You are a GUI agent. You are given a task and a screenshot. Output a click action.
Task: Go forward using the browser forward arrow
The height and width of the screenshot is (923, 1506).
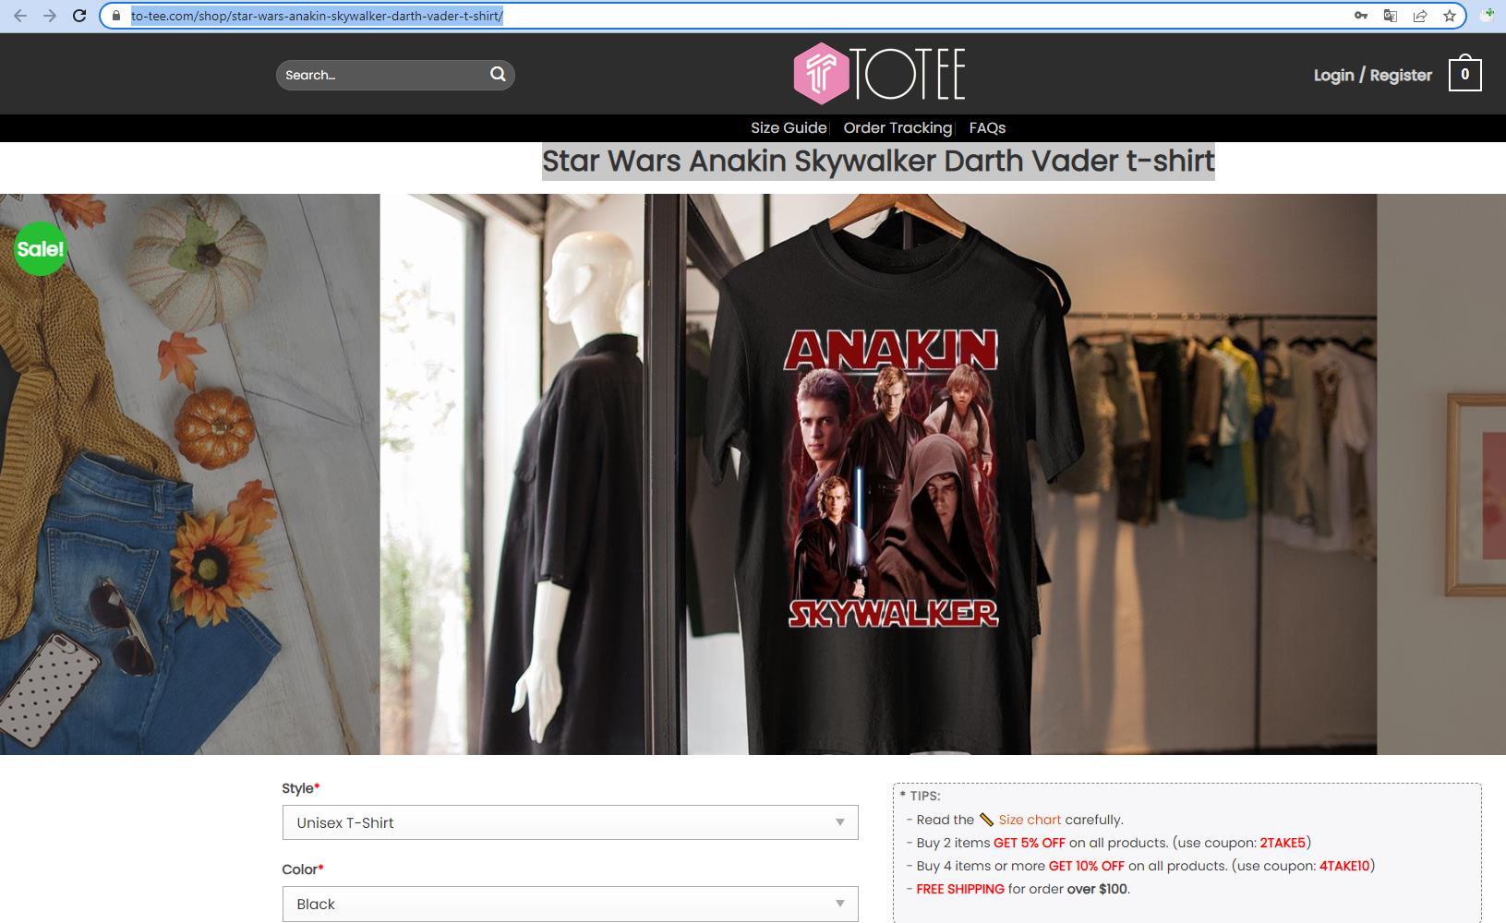[x=50, y=16]
